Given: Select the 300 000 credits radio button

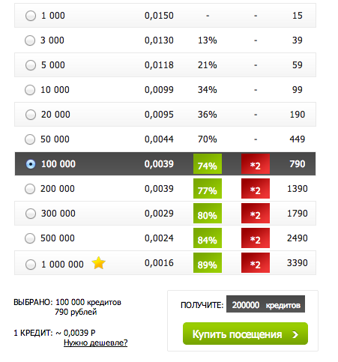Looking at the screenshot, I should pos(31,214).
